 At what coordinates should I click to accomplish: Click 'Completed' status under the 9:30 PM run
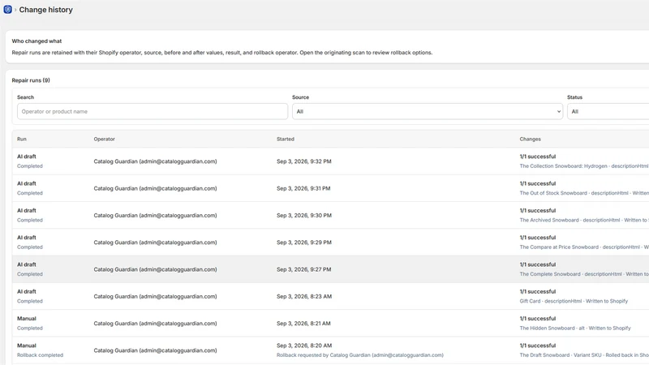[30, 220]
